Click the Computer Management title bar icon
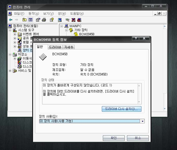Image resolution: width=177 pixels, height=150 pixels. click(10, 7)
